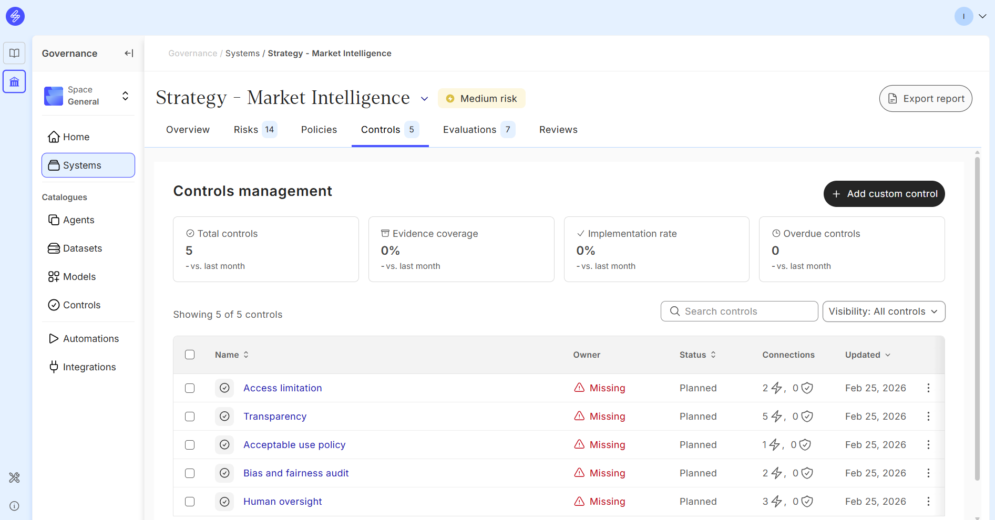Open the row menu for Access limitation

click(928, 388)
